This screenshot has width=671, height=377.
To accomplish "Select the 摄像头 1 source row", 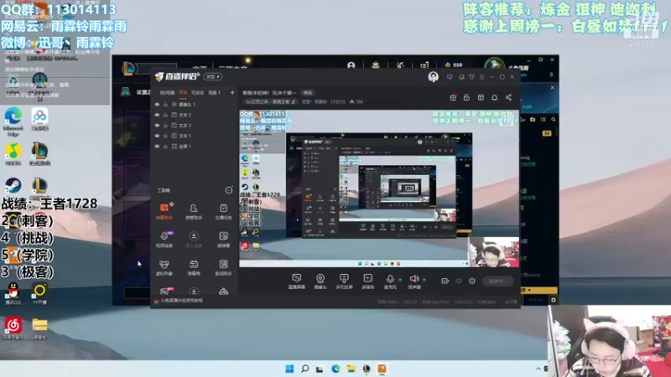I will coord(194,104).
